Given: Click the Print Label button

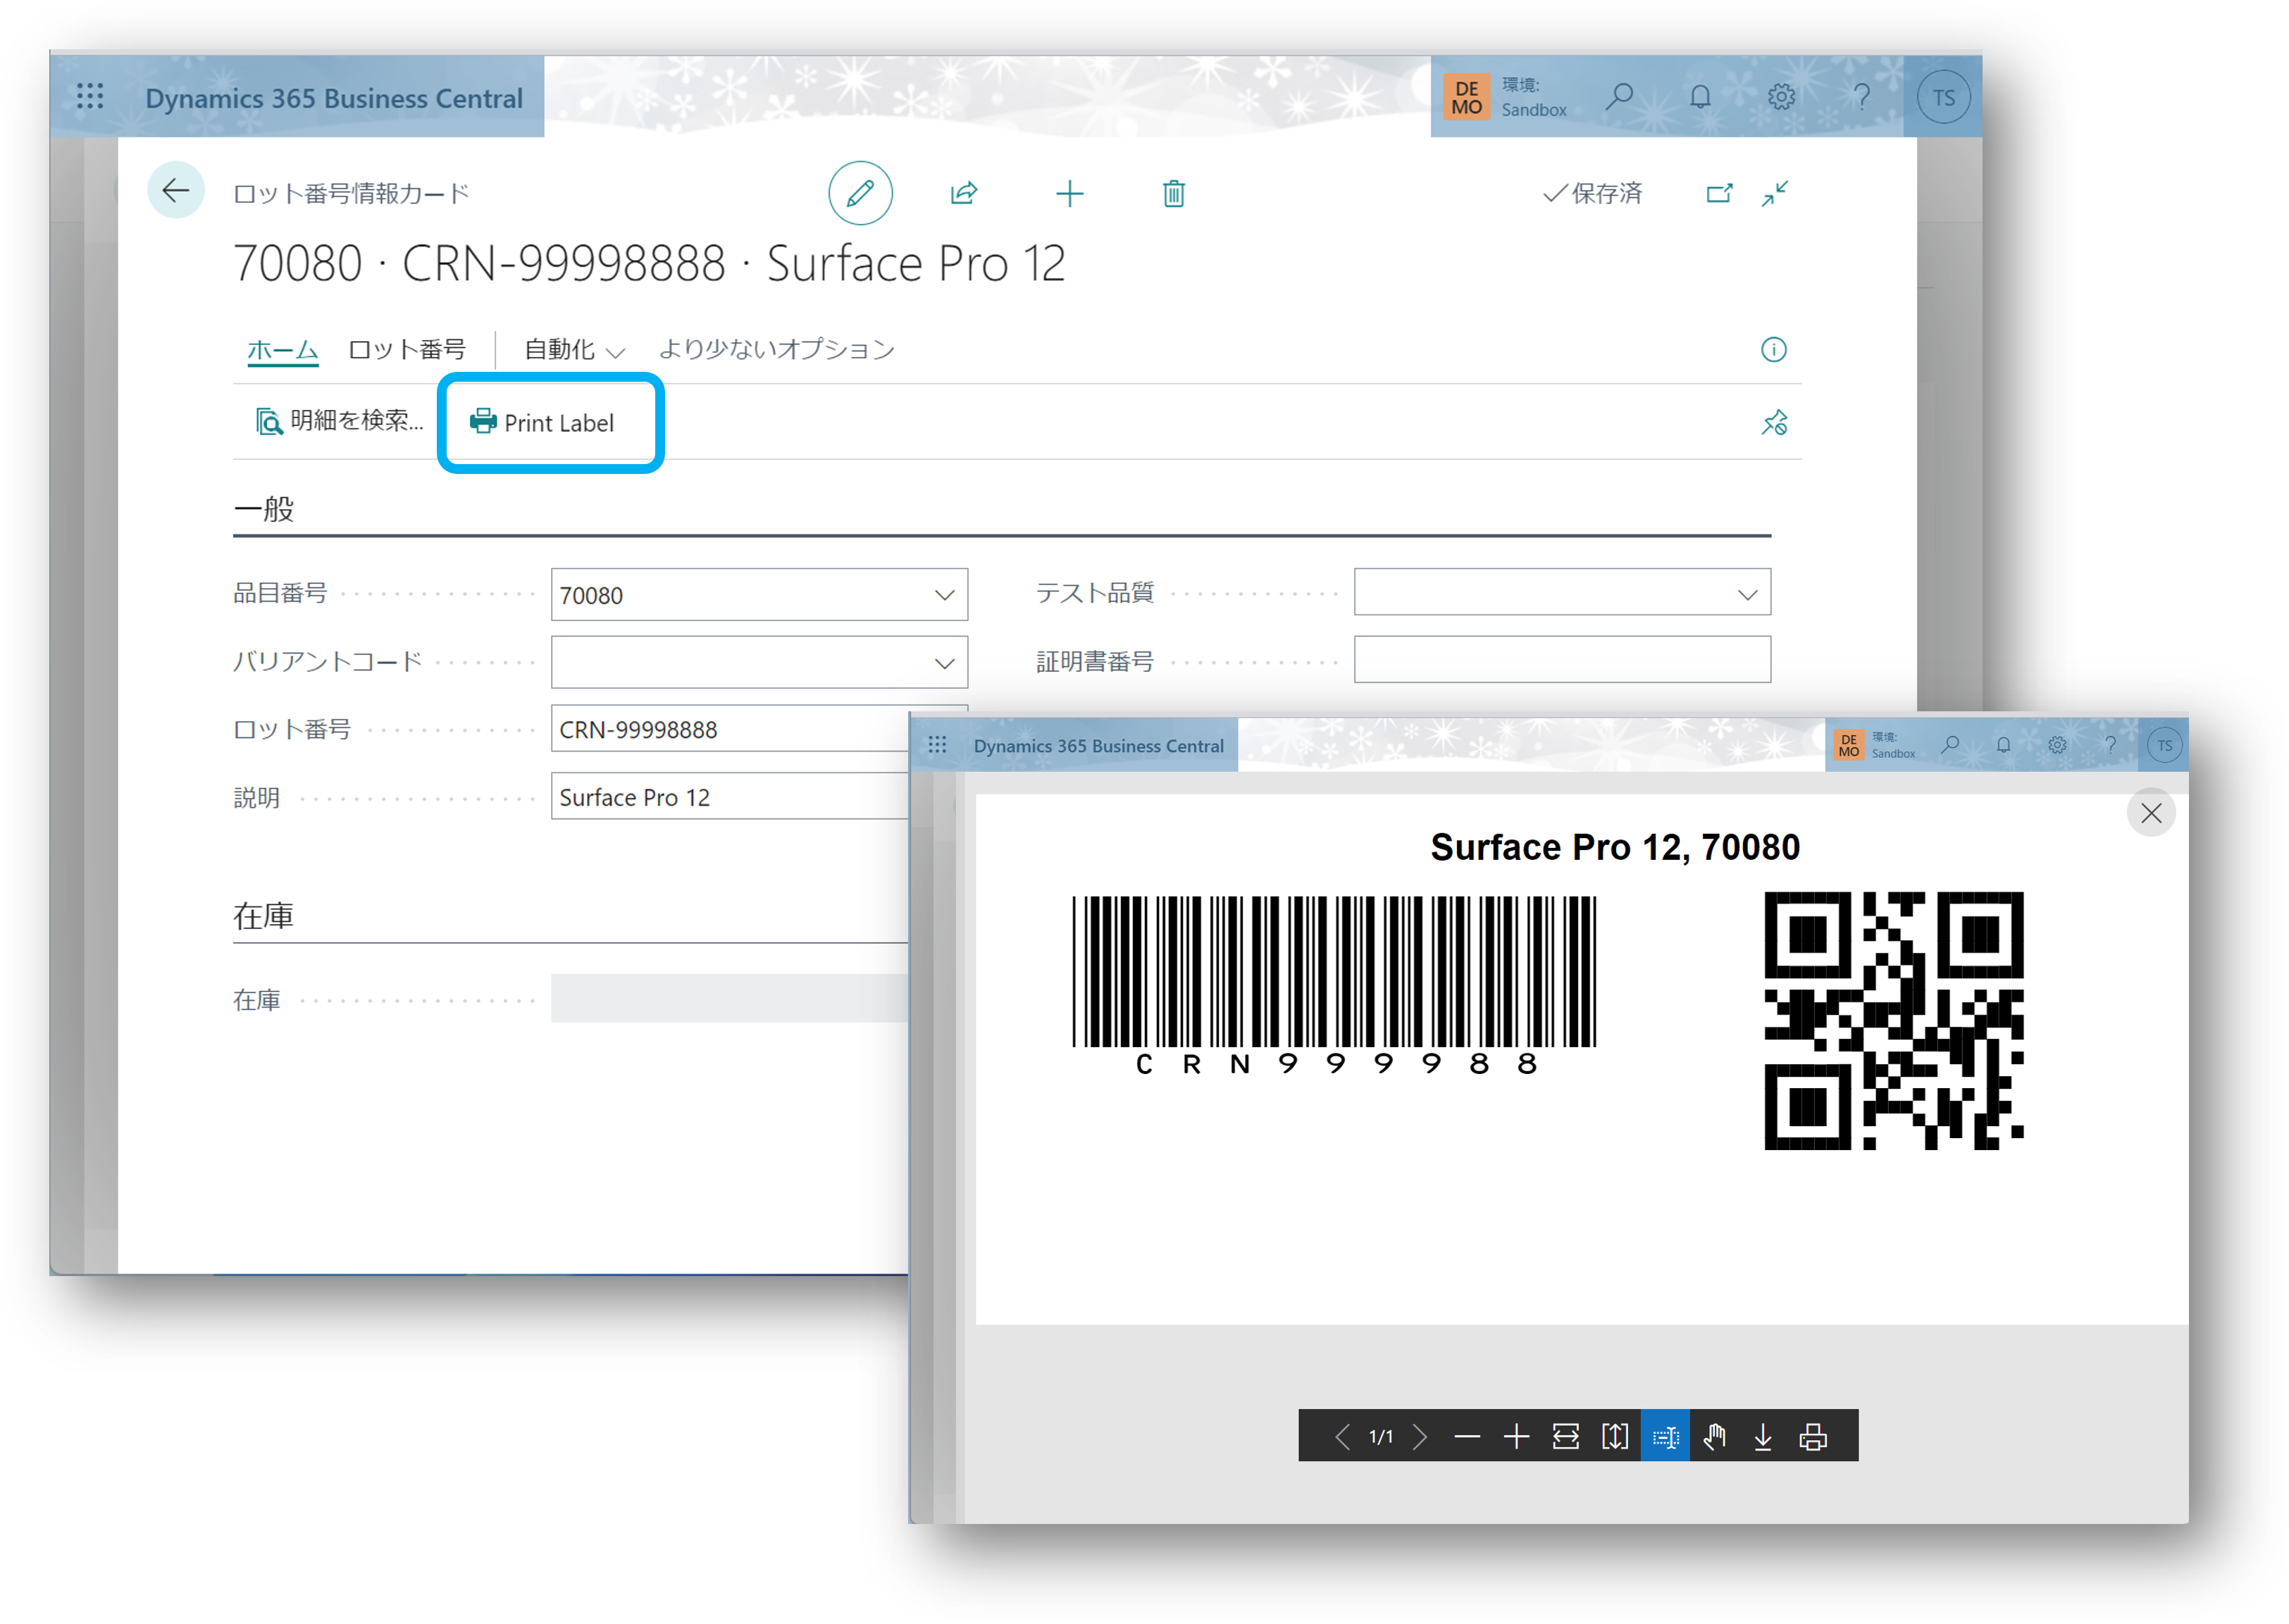Looking at the screenshot, I should tap(542, 423).
